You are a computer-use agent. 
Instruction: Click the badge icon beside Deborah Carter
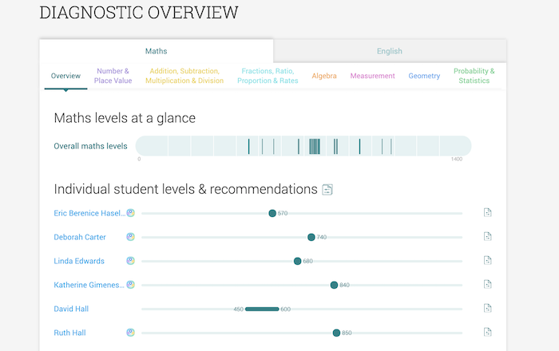130,237
